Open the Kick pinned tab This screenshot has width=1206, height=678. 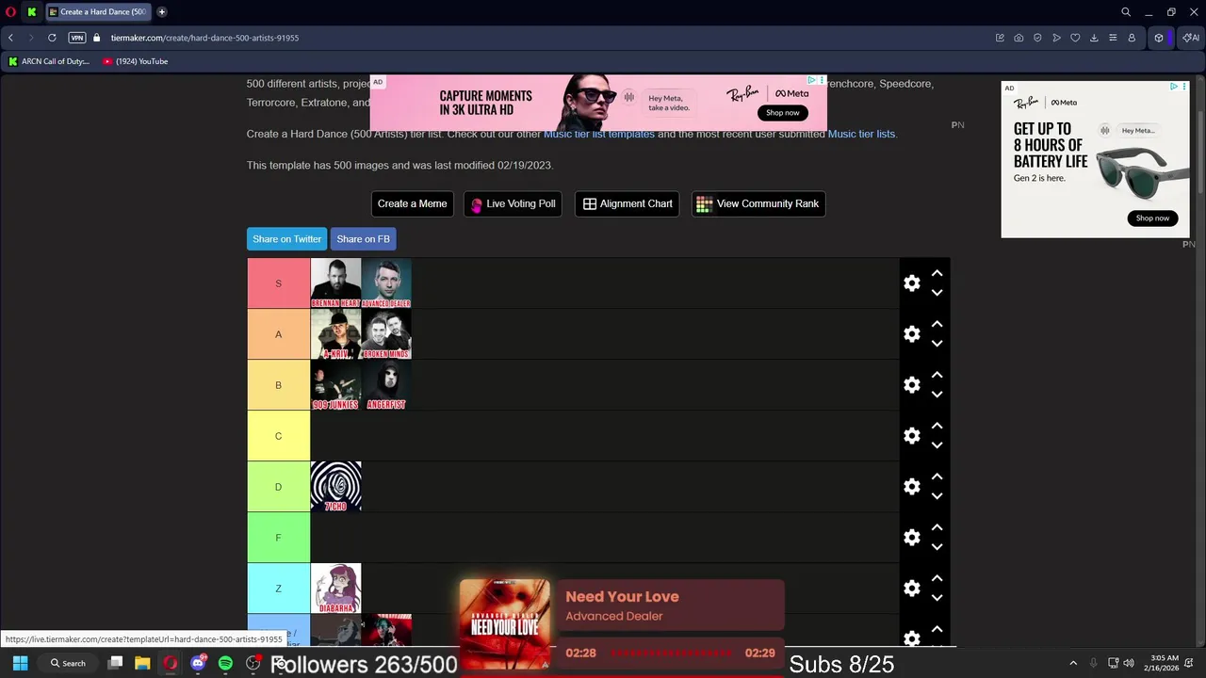32,12
